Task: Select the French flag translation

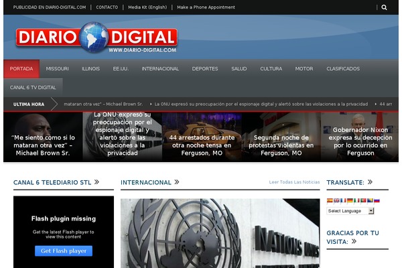Action: tap(343, 200)
